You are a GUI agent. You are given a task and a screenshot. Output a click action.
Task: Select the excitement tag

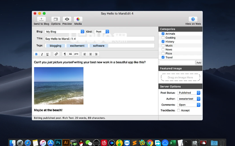[77, 46]
